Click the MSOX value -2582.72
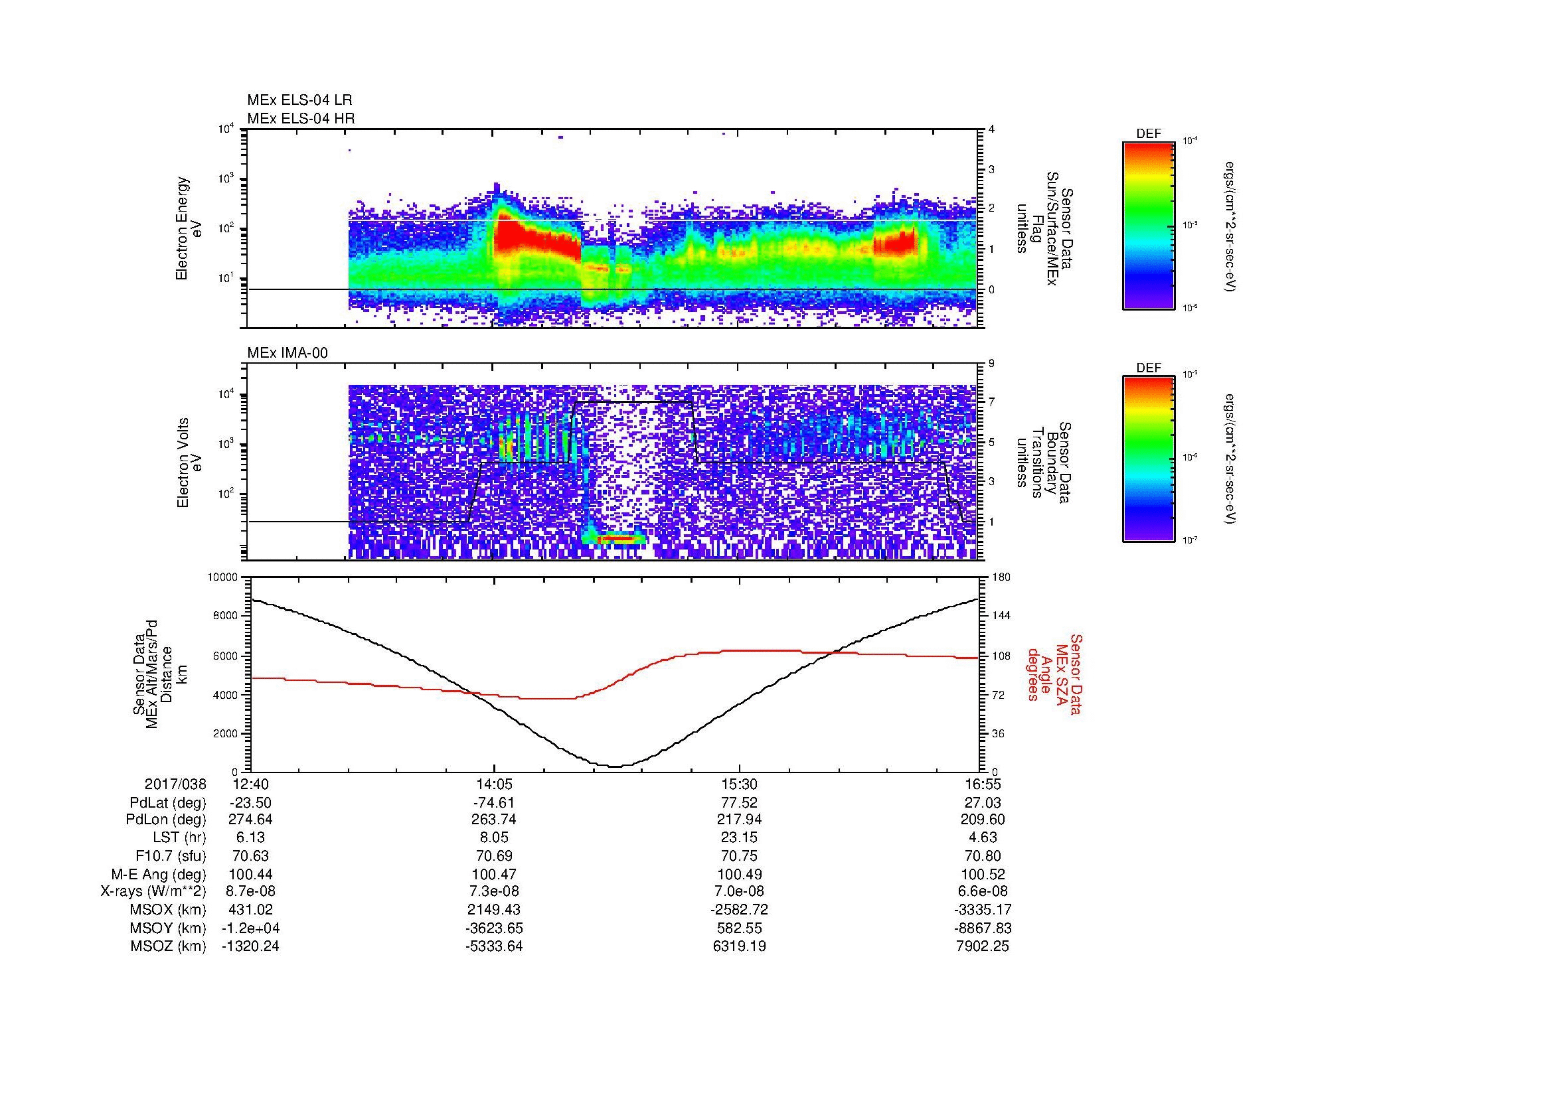The width and height of the screenshot is (1553, 1097). tap(739, 910)
